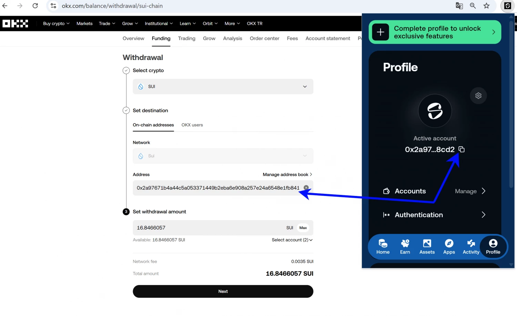Open Assets in the wallet navigation
Viewport: 517px width, 316px height.
(x=427, y=247)
